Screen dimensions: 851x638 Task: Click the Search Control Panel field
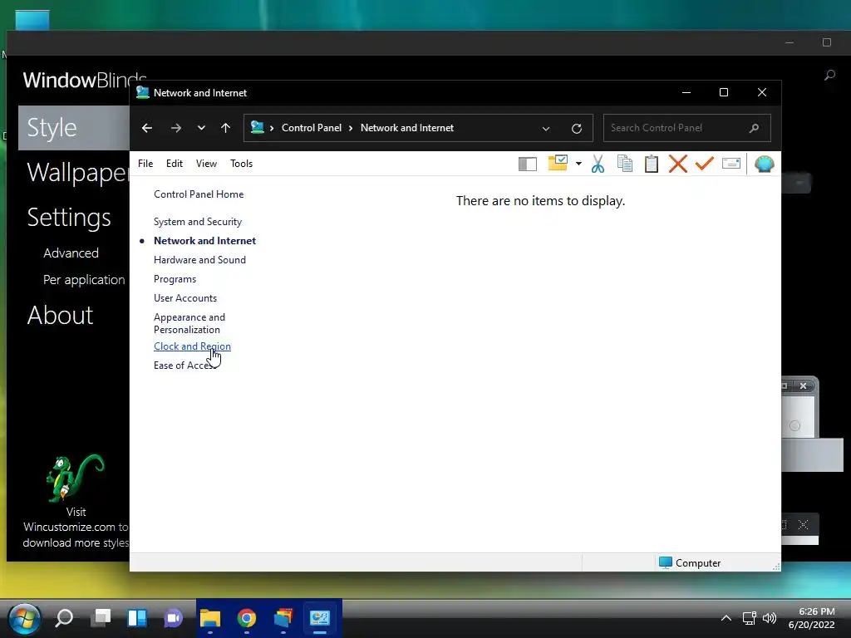point(686,128)
